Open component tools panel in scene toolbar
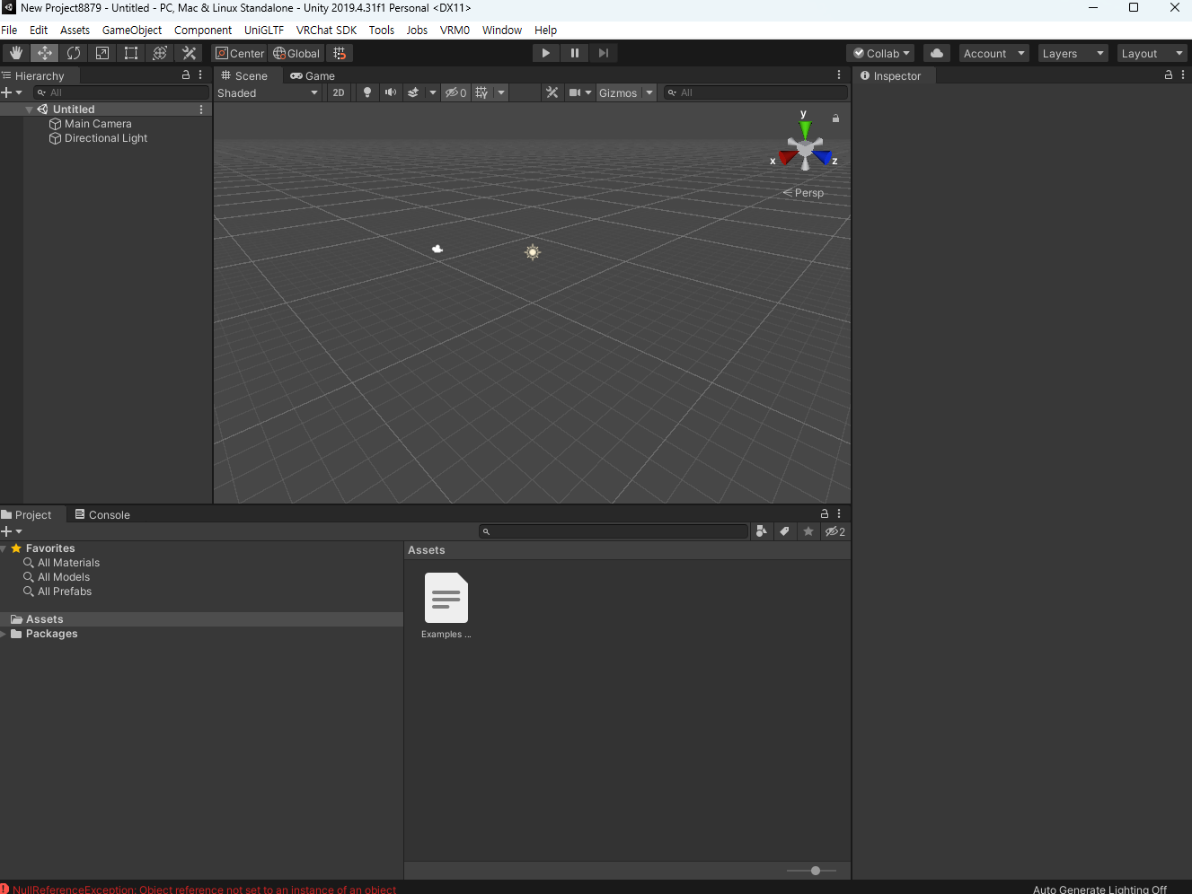 [552, 92]
